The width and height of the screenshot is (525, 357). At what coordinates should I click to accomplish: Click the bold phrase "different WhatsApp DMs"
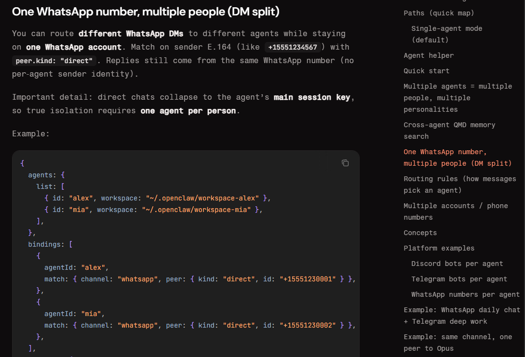pyautogui.click(x=131, y=34)
